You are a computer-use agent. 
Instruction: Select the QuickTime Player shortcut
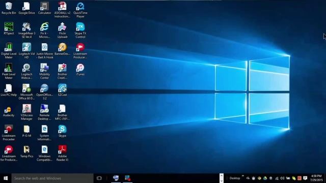(80, 10)
